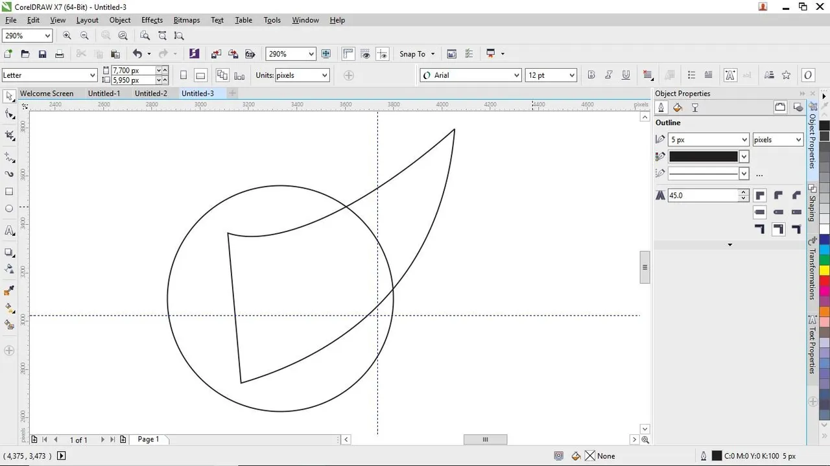Image resolution: width=830 pixels, height=466 pixels.
Task: Click the Page 1 tab
Action: tap(148, 439)
